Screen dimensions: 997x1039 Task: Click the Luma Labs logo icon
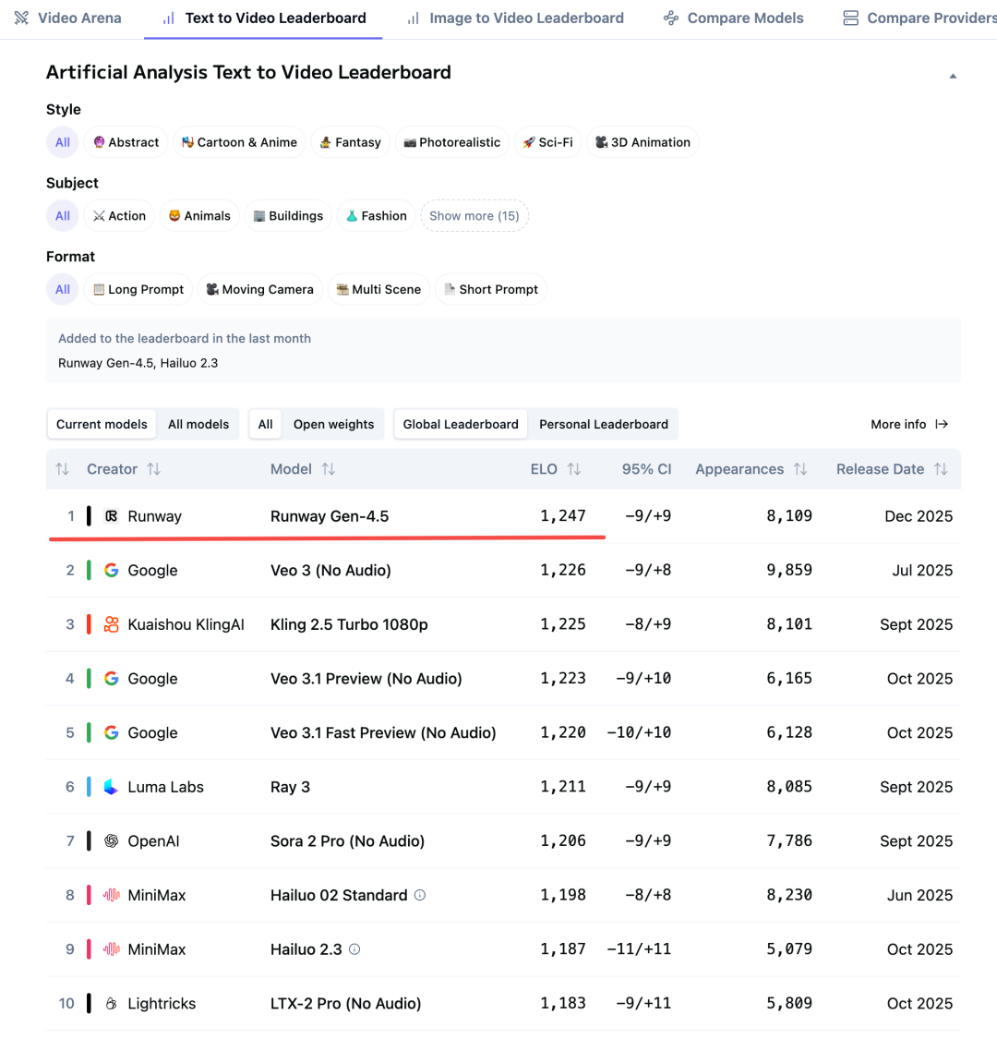tap(112, 787)
